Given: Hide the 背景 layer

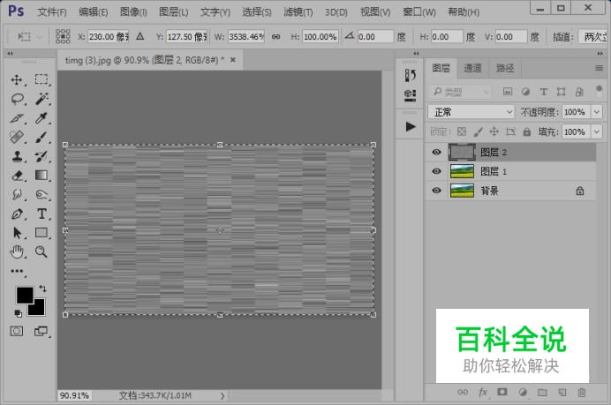Looking at the screenshot, I should tap(436, 191).
